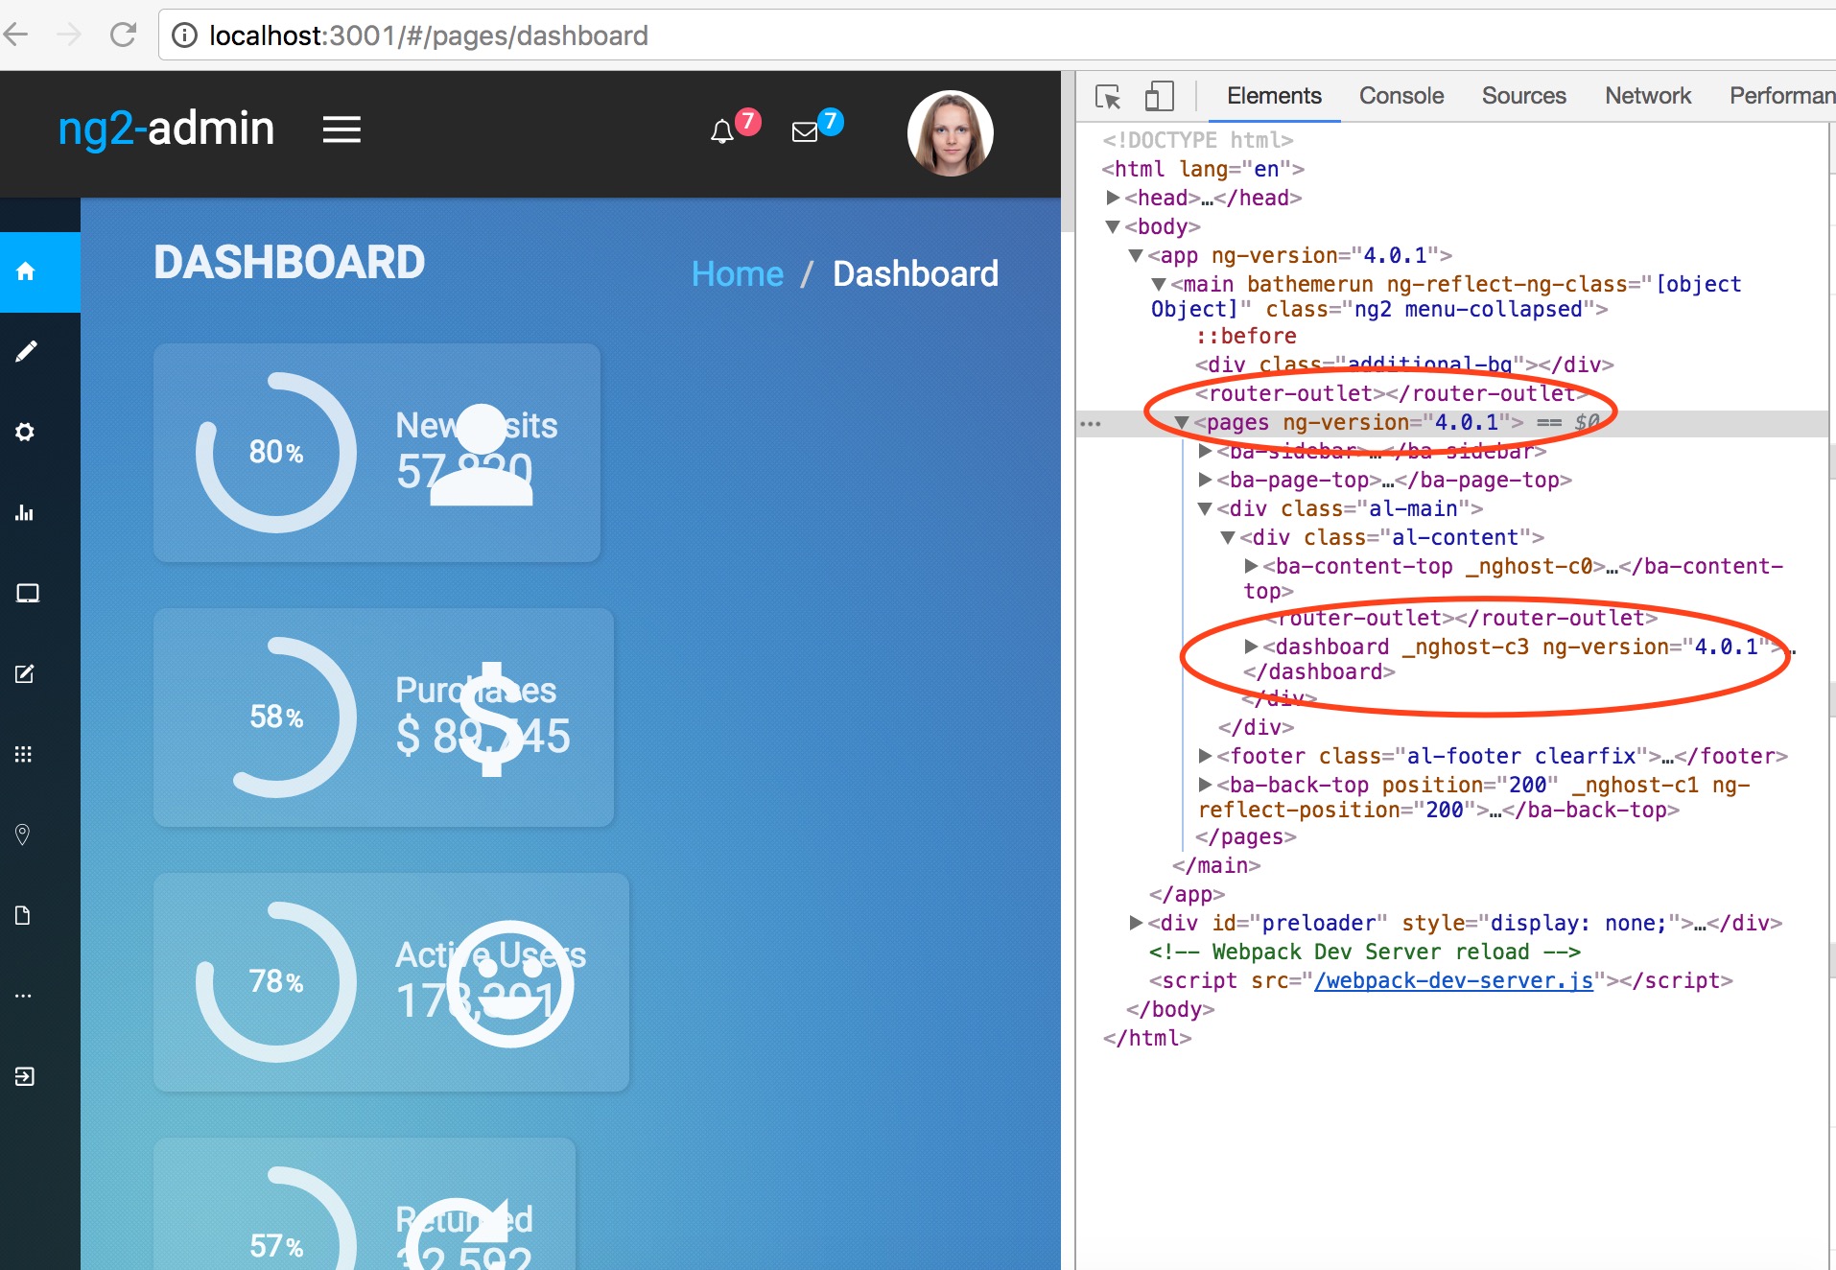Click the ellipsis beside selected pages row
This screenshot has width=1836, height=1270.
tap(1091, 423)
